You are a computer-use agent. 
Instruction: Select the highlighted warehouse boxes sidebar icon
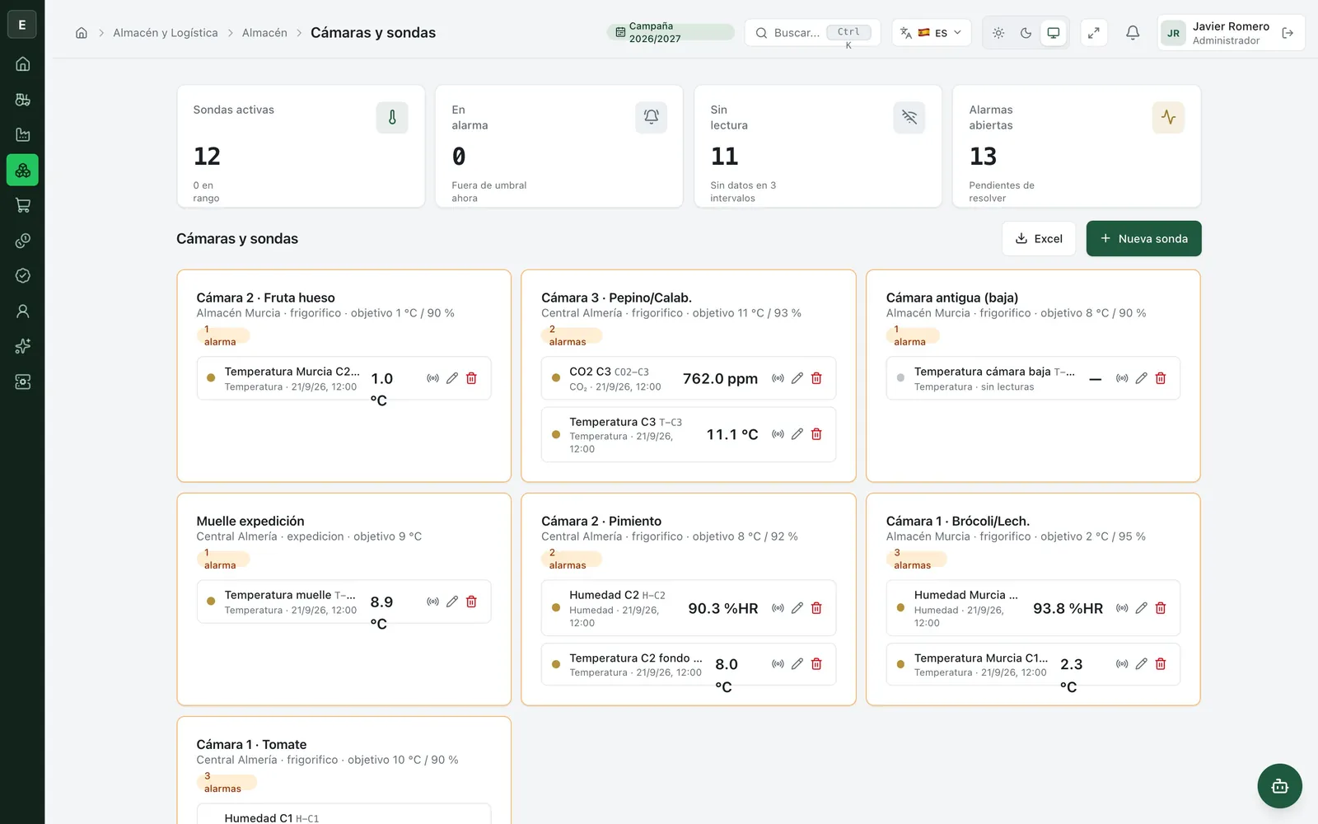[23, 170]
